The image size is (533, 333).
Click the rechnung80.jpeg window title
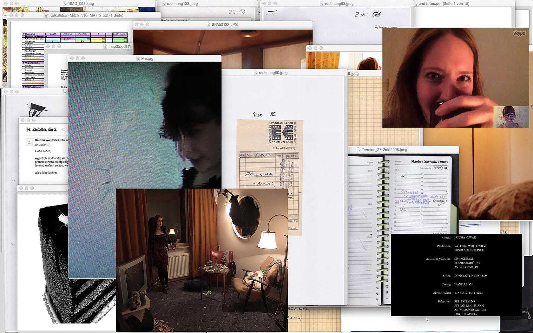pyautogui.click(x=273, y=73)
